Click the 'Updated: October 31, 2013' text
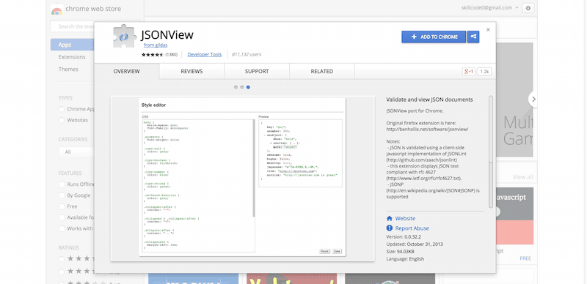The width and height of the screenshot is (587, 284). pyautogui.click(x=415, y=244)
